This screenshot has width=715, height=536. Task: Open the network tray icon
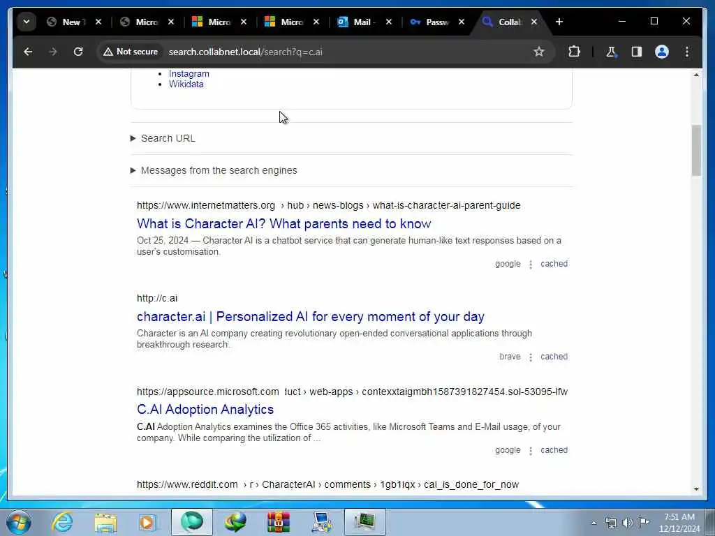tap(610, 523)
